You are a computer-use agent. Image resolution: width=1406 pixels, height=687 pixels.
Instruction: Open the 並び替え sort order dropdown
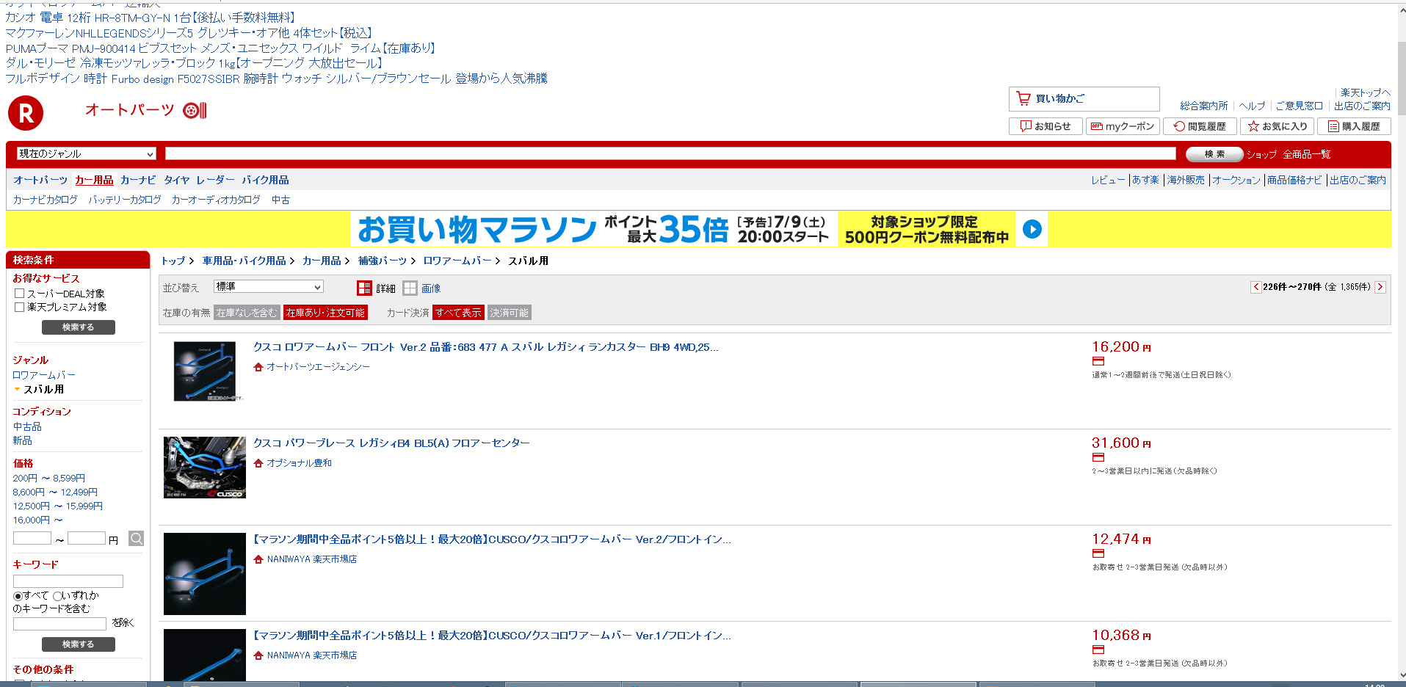(x=268, y=287)
